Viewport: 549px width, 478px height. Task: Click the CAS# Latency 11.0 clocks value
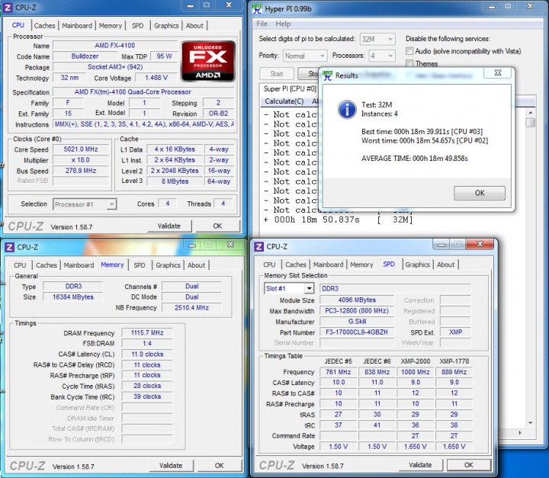pyautogui.click(x=147, y=354)
